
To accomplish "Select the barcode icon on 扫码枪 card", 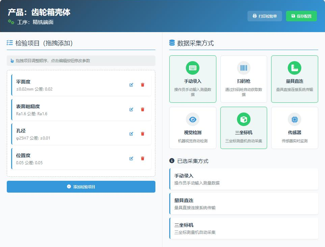I will pyautogui.click(x=243, y=67).
